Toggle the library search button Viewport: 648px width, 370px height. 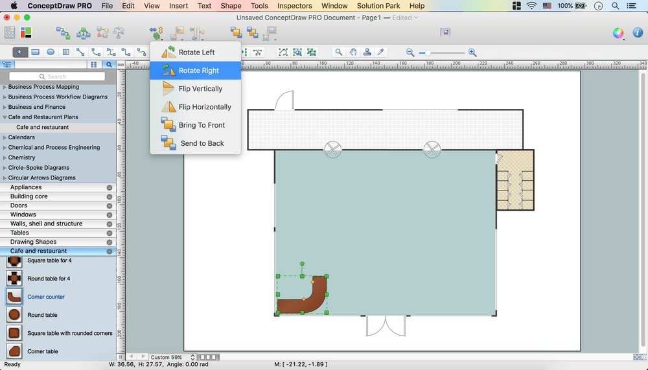coord(109,65)
